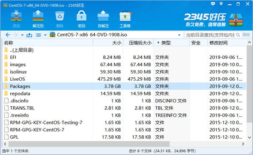Click the .discinfo file icon
The image size is (253, 155).
click(6, 101)
